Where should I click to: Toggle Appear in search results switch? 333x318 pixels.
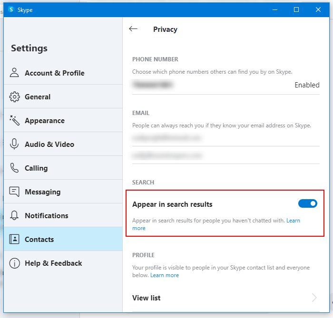[307, 203]
